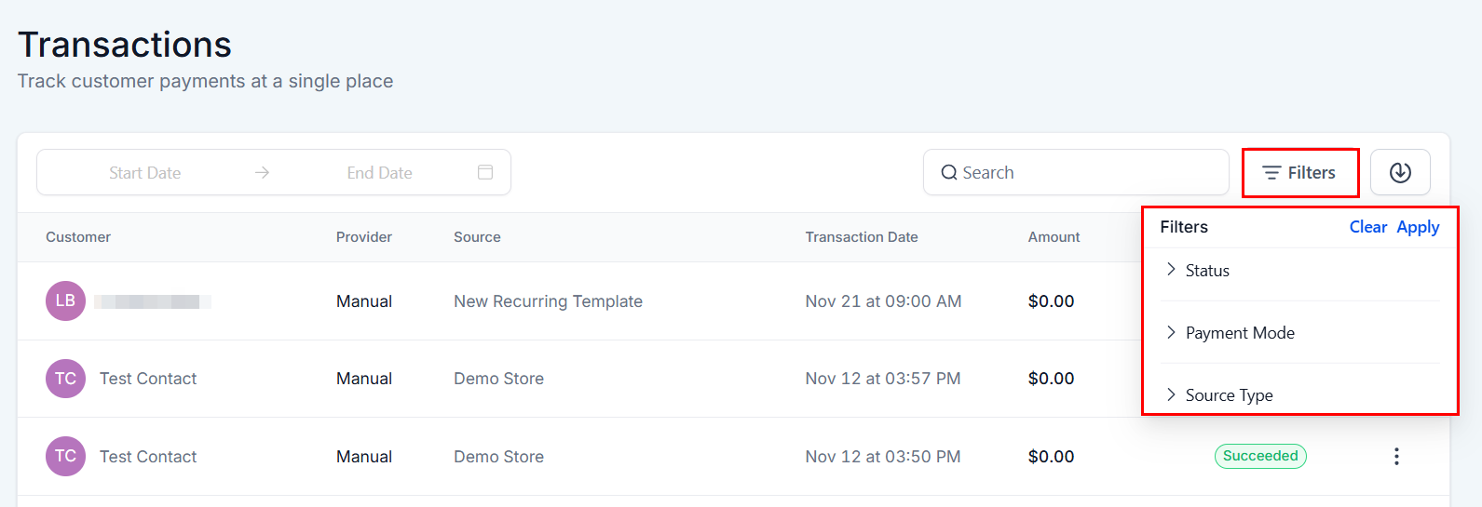Screen dimensions: 1482x507
Task: Click the Succeeded status badge
Action: [1259, 456]
